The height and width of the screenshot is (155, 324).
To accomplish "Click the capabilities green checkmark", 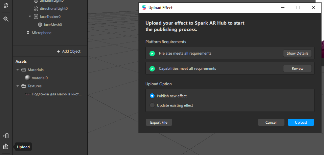I will point(152,68).
